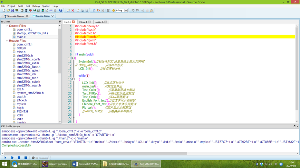Go to the Home page icon
Viewport: 300px width, 168px height.
click(x=22, y=11)
